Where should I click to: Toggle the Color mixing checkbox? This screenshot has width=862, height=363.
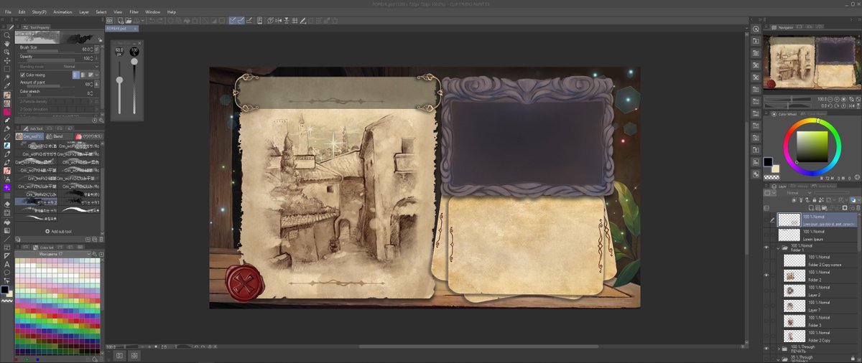click(22, 75)
